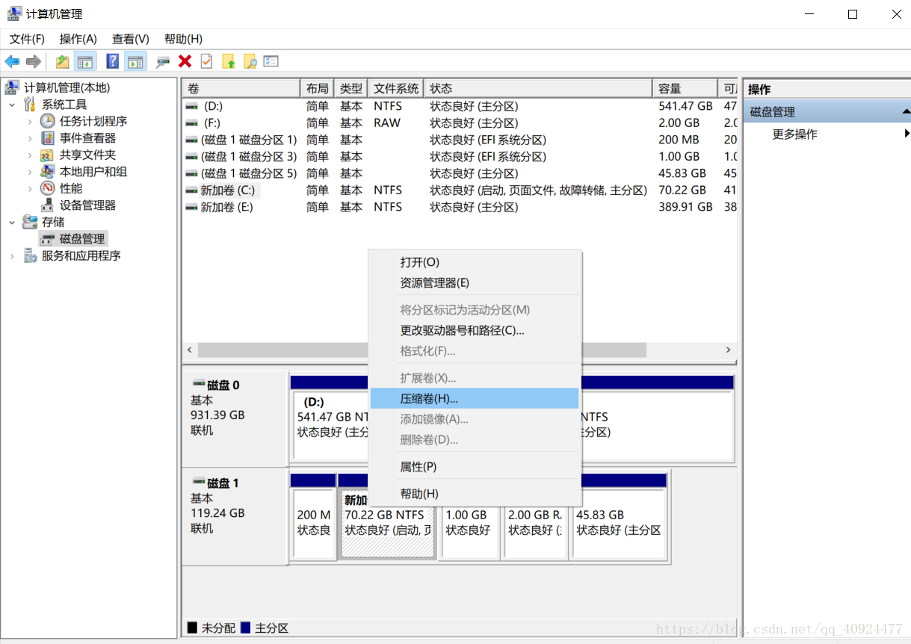Open the 文件(F) menu

[x=27, y=39]
